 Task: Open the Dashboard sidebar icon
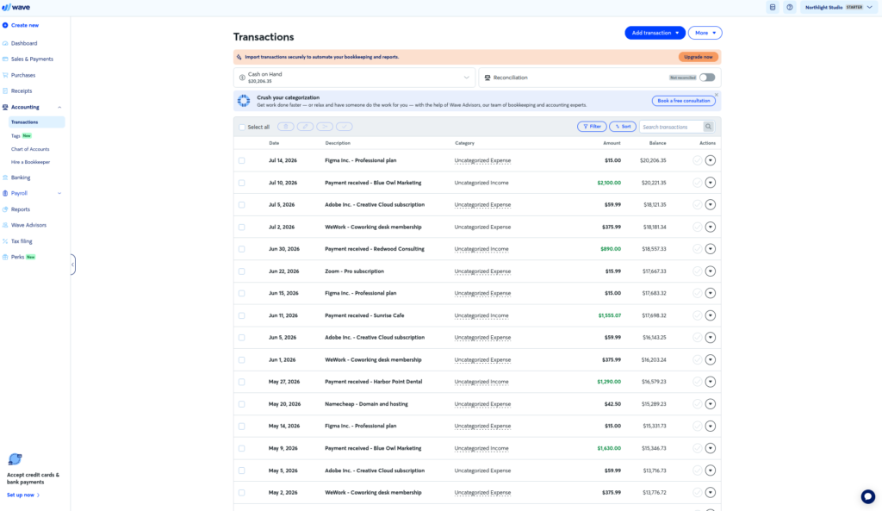(5, 43)
